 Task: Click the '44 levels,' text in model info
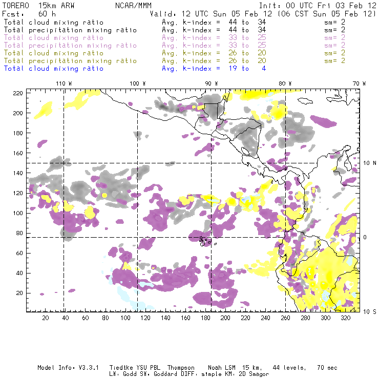[x=289, y=368]
